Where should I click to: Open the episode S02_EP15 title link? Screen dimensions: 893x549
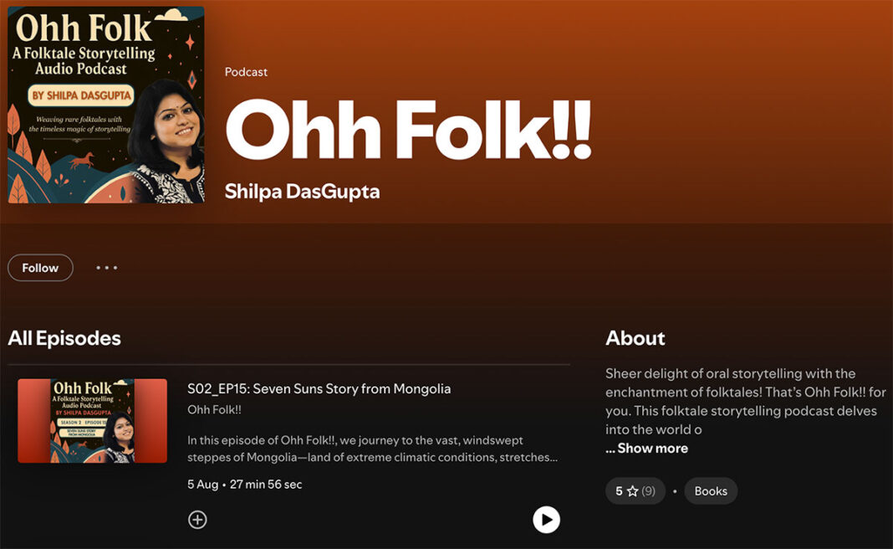319,388
